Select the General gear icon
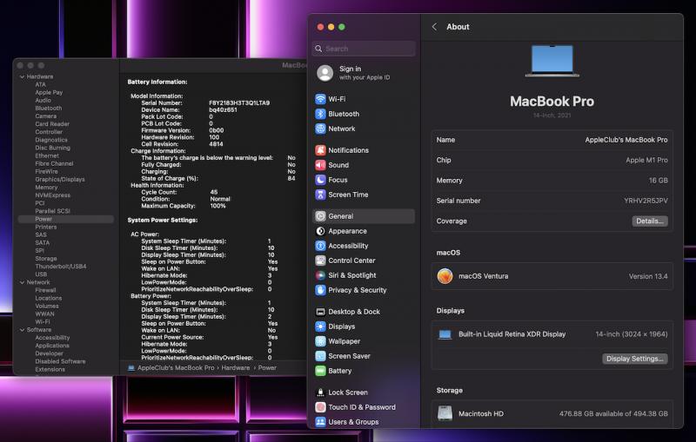696x442 pixels. coord(320,216)
